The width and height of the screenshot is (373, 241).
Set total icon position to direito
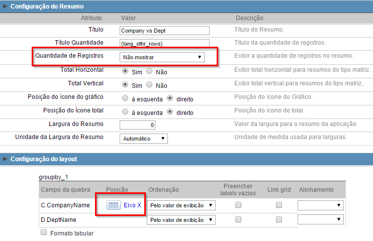click(x=170, y=111)
